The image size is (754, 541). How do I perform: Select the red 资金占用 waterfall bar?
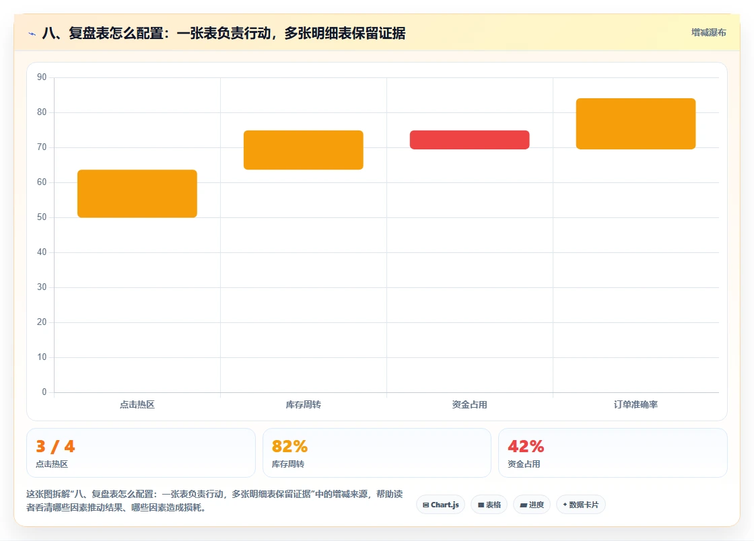(469, 140)
